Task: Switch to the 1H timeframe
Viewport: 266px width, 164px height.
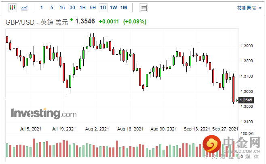Action: click(82, 7)
